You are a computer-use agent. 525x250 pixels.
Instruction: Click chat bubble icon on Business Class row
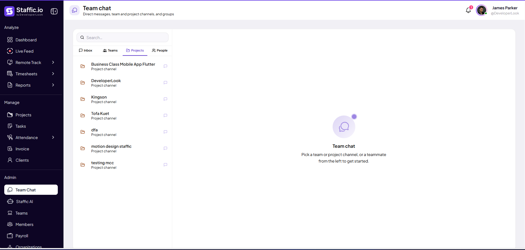(x=165, y=66)
